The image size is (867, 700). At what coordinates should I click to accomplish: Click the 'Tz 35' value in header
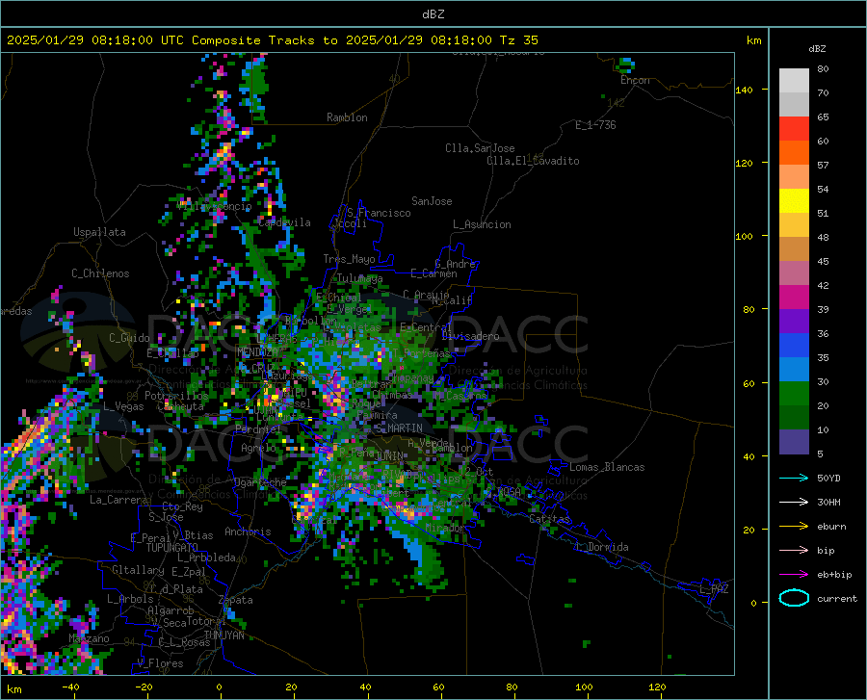pos(519,40)
